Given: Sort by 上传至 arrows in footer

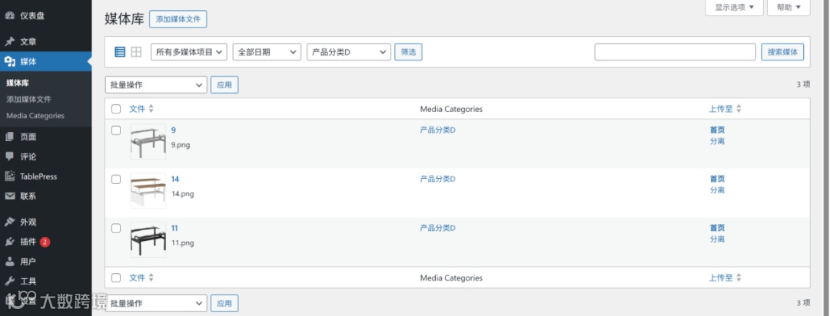Looking at the screenshot, I should point(739,278).
